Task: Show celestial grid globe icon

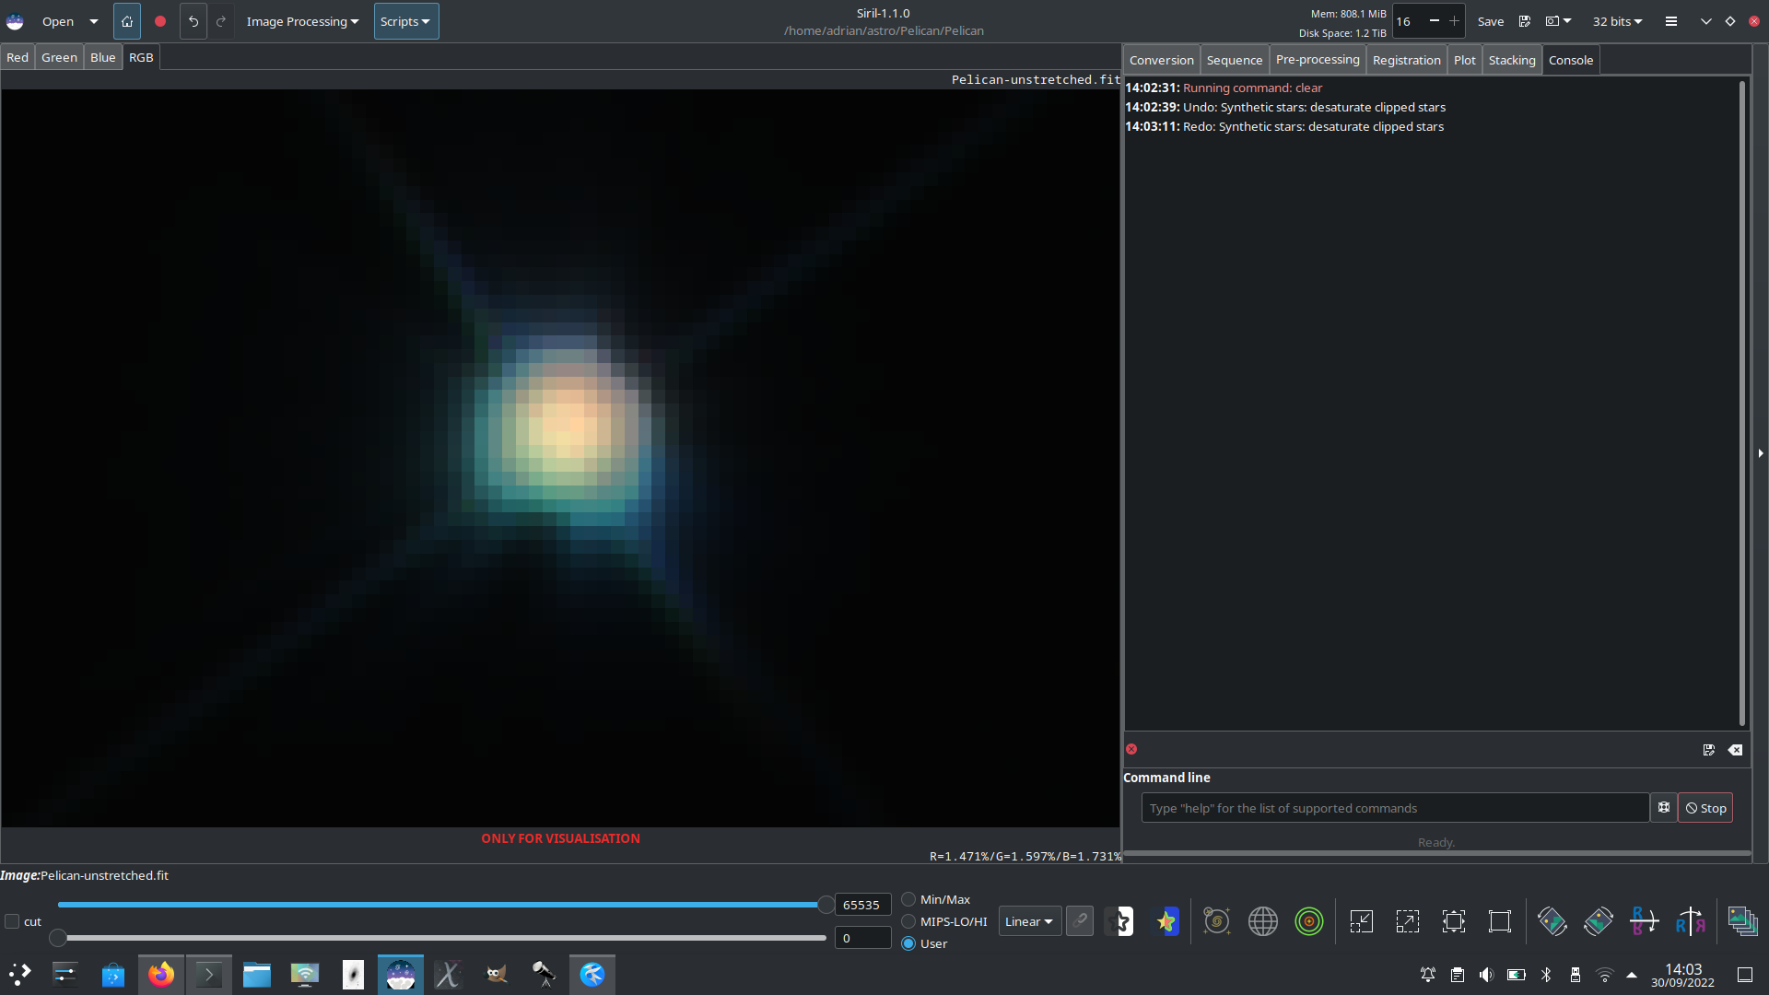Action: tap(1263, 921)
